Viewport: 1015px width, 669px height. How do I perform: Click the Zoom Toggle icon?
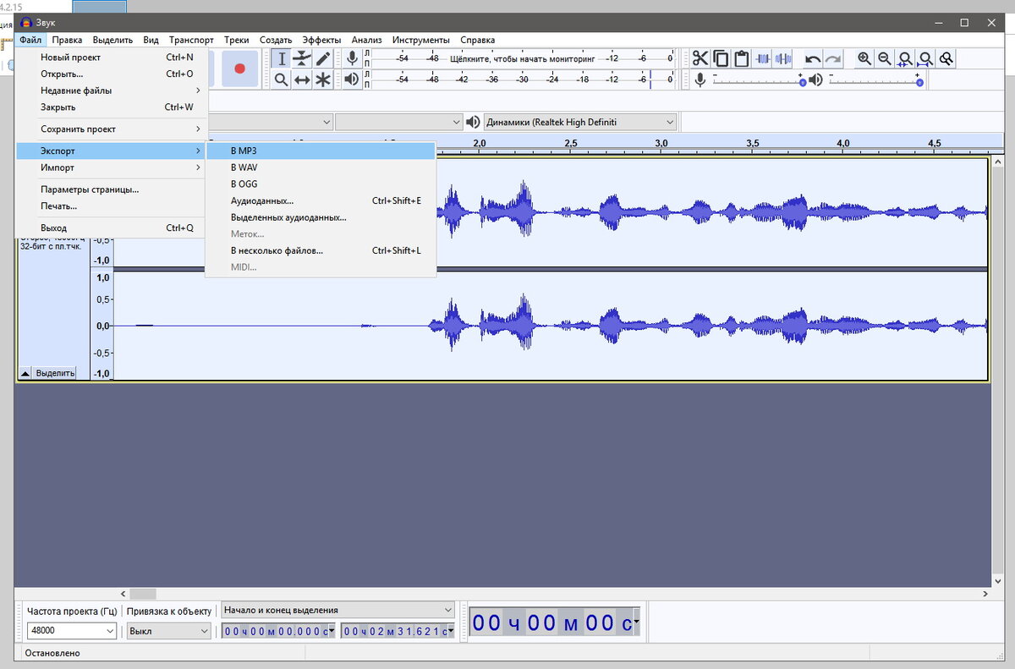[x=947, y=58]
